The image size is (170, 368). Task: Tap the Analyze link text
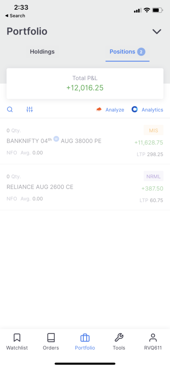[x=115, y=110]
